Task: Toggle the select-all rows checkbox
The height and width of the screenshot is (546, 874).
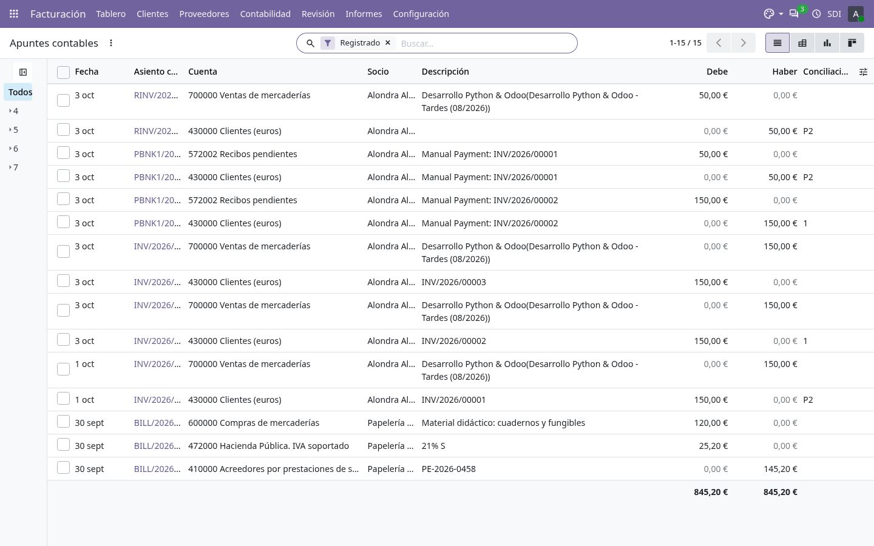Action: [63, 72]
